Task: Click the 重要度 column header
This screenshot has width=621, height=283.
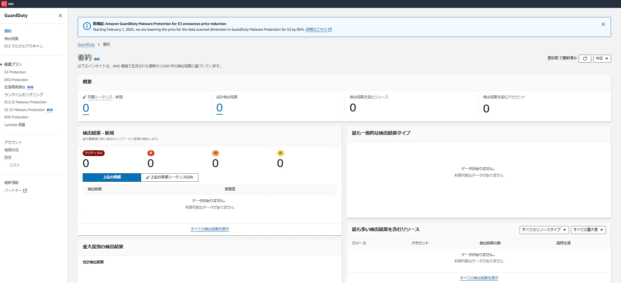Action: click(230, 189)
